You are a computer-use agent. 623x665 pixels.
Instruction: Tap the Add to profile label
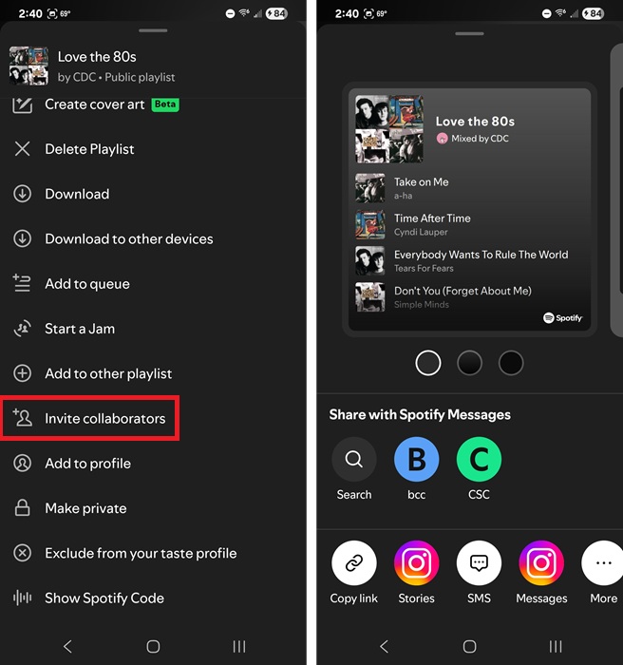(87, 464)
